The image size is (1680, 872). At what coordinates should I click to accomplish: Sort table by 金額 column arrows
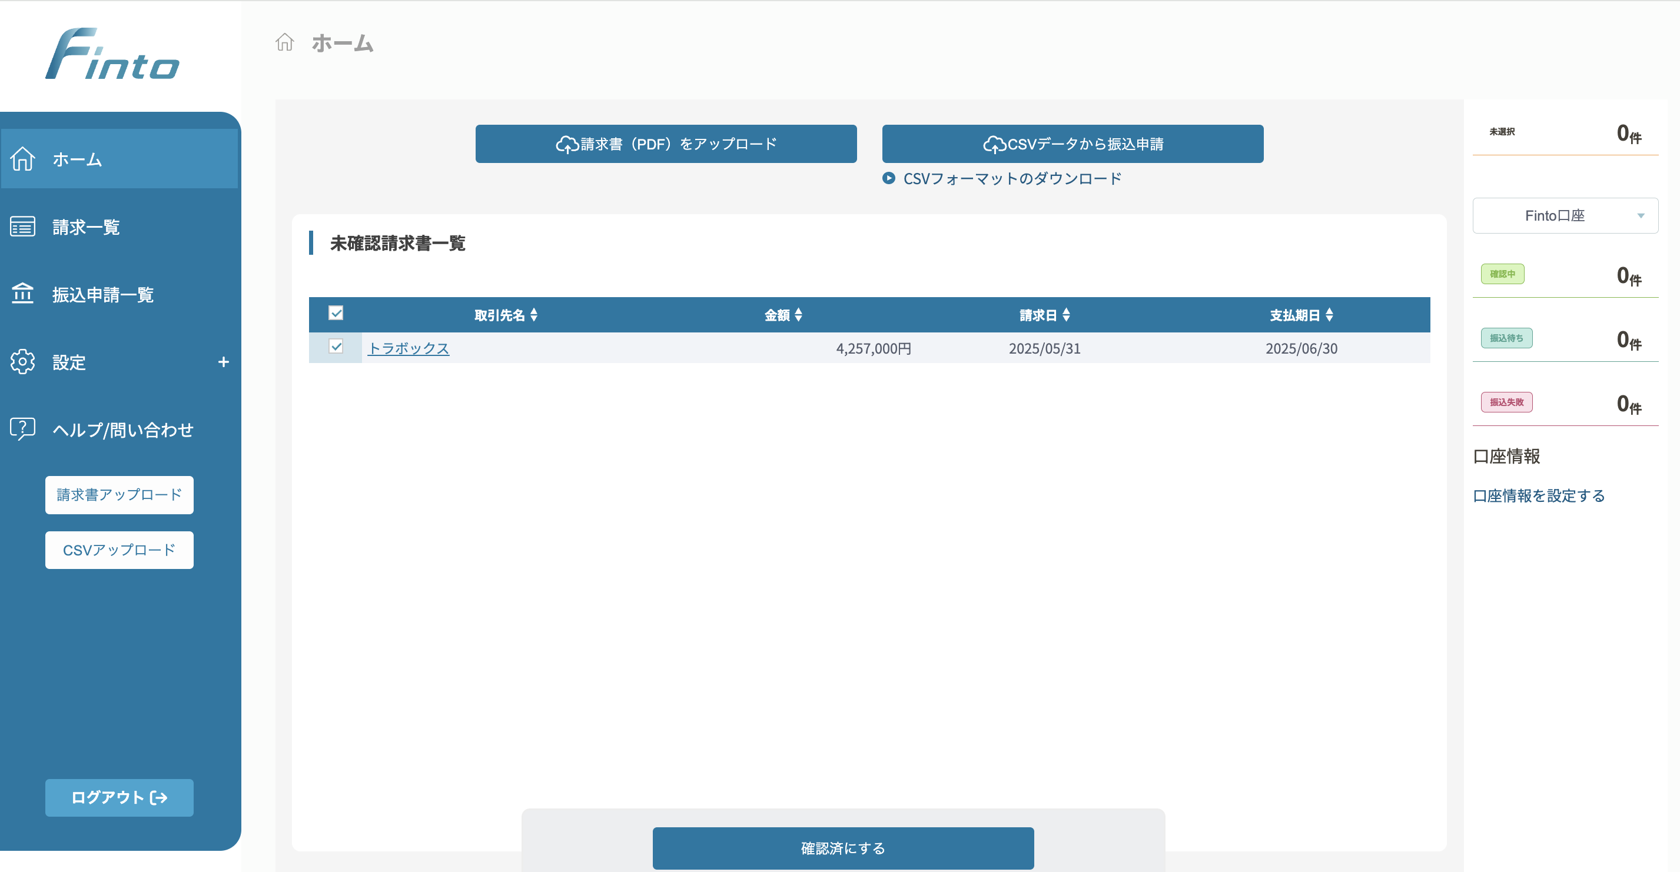pyautogui.click(x=798, y=315)
